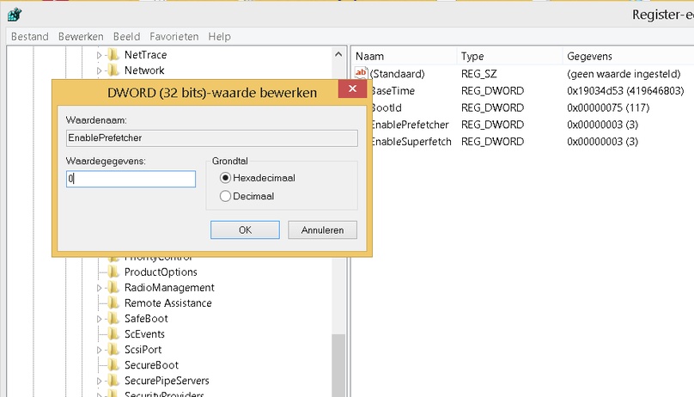Viewport: 694px width, 397px height.
Task: Click the Gegevens column header
Action: [629, 56]
